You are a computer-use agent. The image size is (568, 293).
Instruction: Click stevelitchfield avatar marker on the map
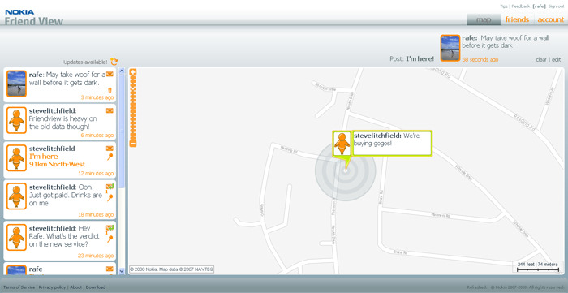coord(342,144)
